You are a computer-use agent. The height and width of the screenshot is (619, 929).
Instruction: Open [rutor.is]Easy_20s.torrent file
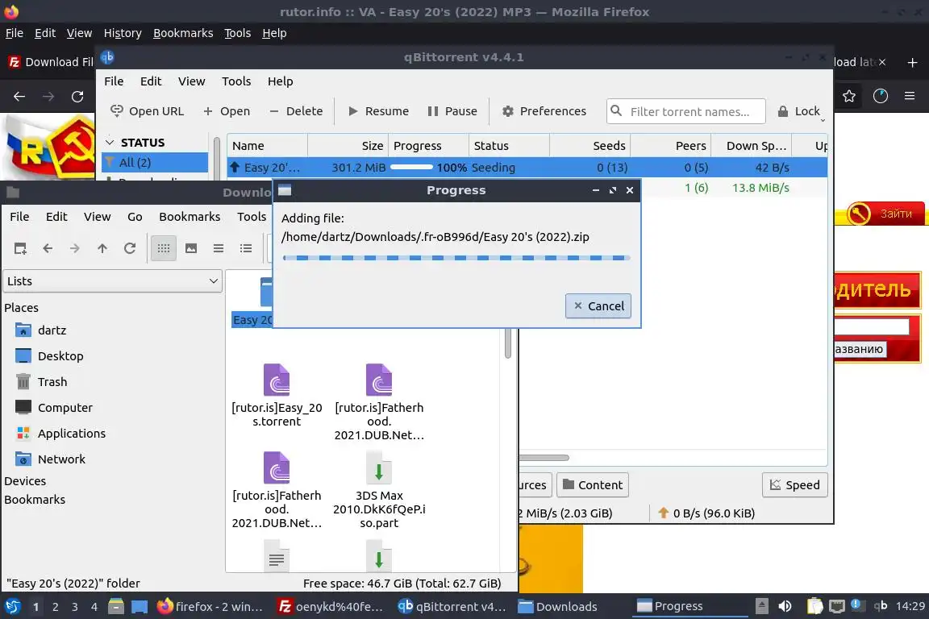click(277, 395)
